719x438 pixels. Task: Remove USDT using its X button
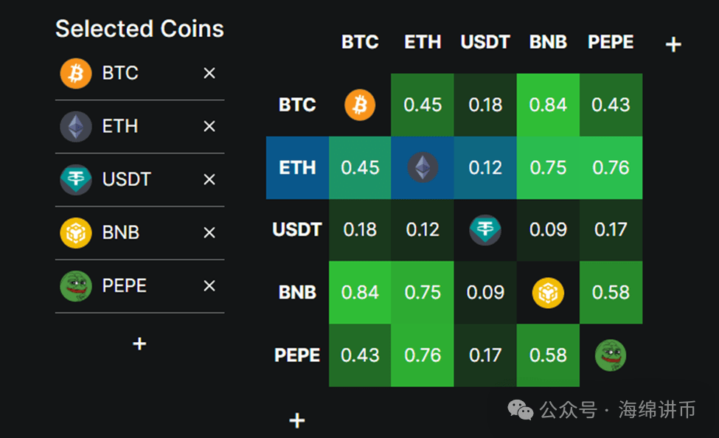pyautogui.click(x=209, y=180)
